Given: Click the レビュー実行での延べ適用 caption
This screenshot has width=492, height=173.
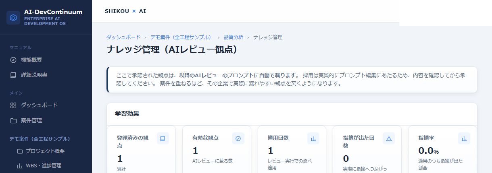Looking at the screenshot, I should click(x=290, y=164).
